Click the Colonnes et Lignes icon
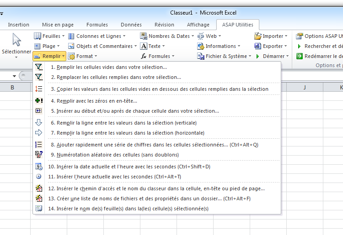This screenshot has height=235, width=343. point(71,36)
